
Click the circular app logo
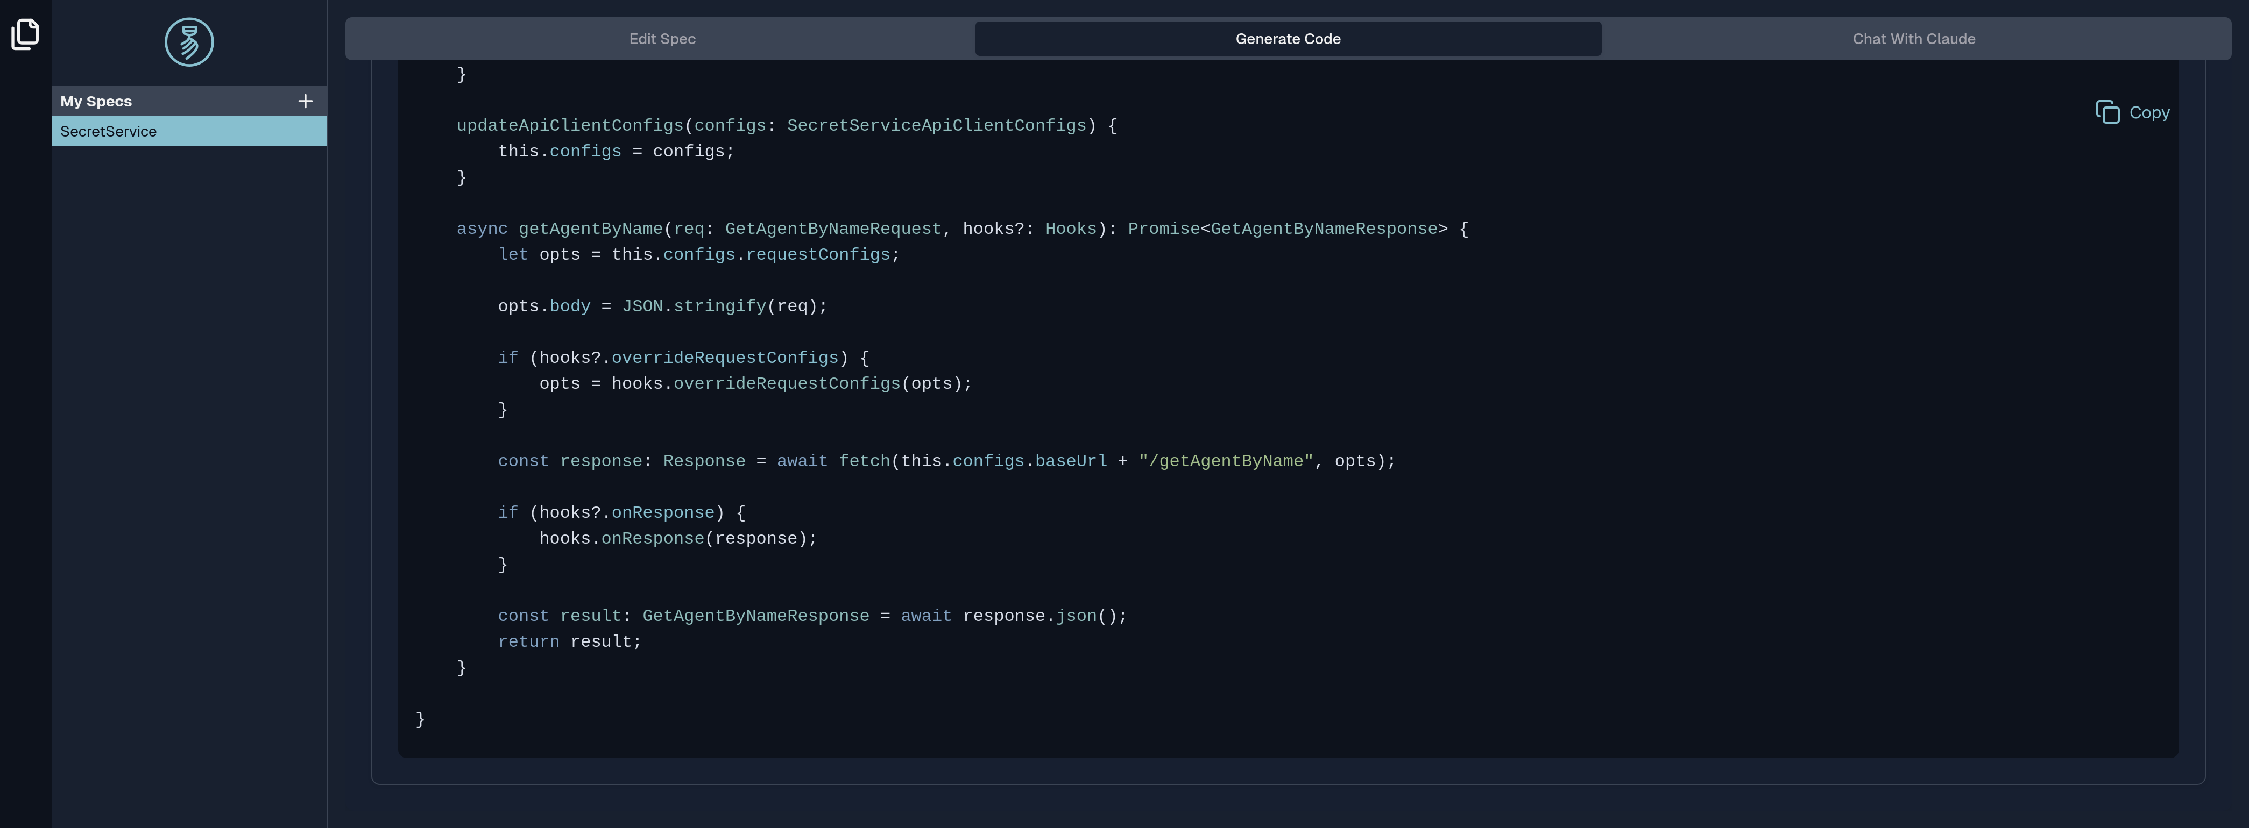pos(189,42)
